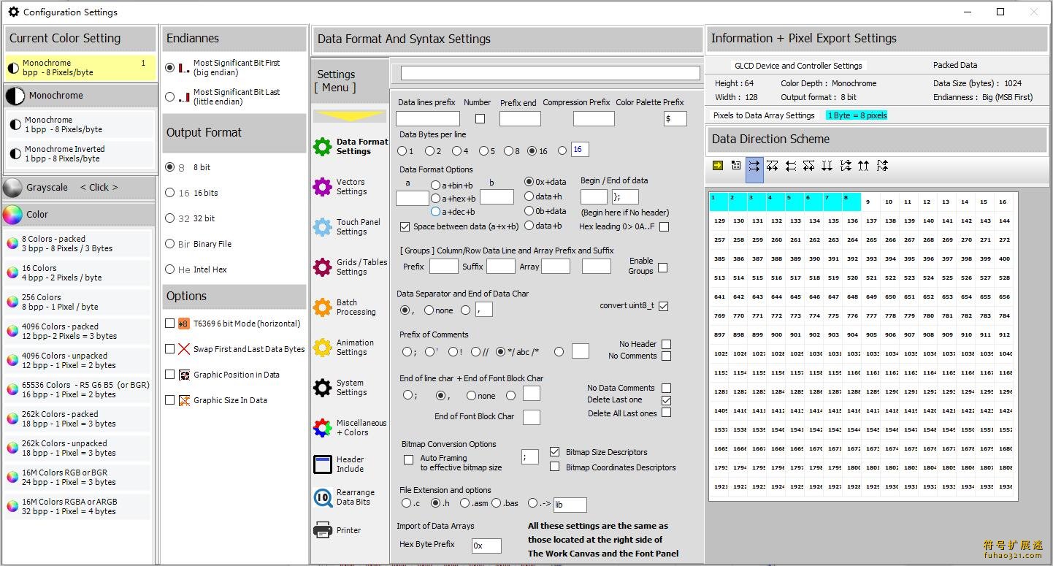Open the Printer icon in settings menu
The image size is (1053, 566).
[322, 530]
